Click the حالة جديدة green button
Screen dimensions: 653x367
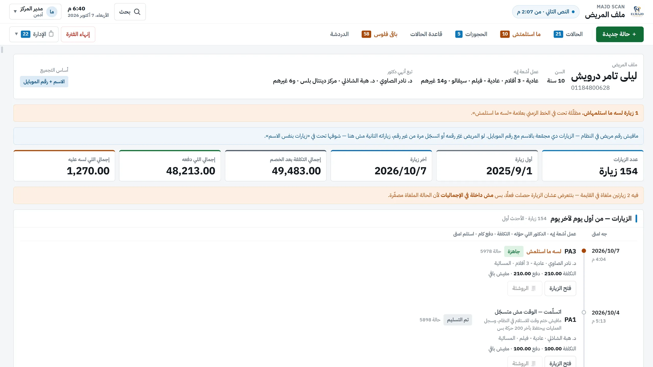620,34
